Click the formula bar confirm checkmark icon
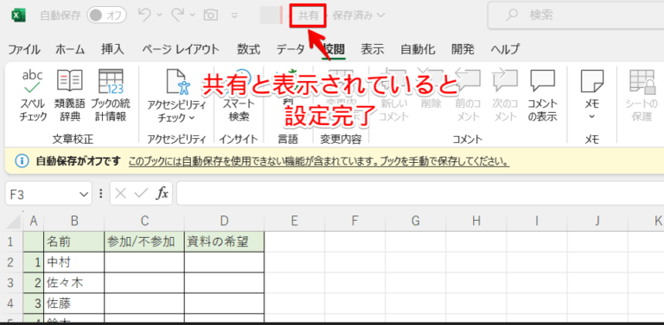The image size is (664, 325). [x=141, y=193]
